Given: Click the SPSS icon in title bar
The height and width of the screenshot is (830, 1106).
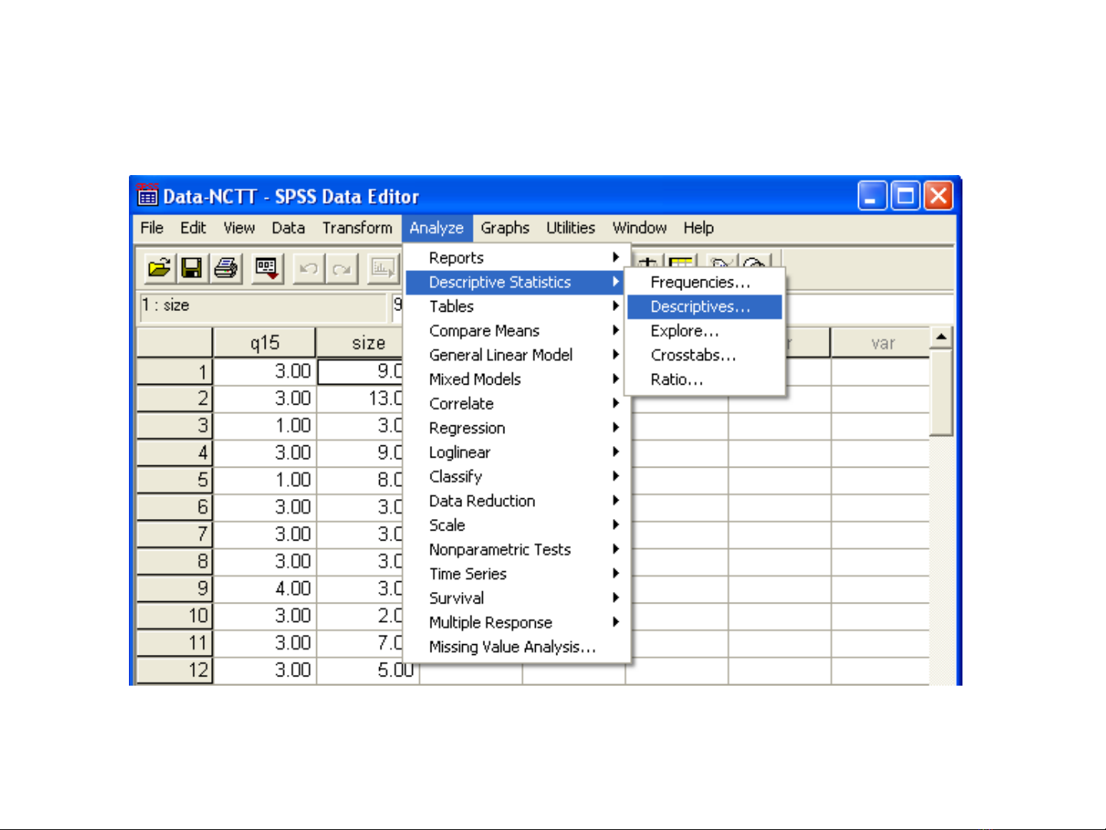Looking at the screenshot, I should tap(147, 196).
